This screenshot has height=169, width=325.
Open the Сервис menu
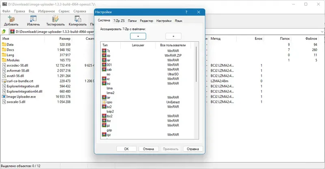pos(64,11)
